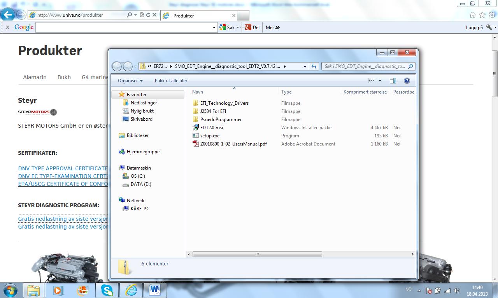498x298 pixels.
Task: Click the search magnifier in address bar
Action: tap(130, 15)
